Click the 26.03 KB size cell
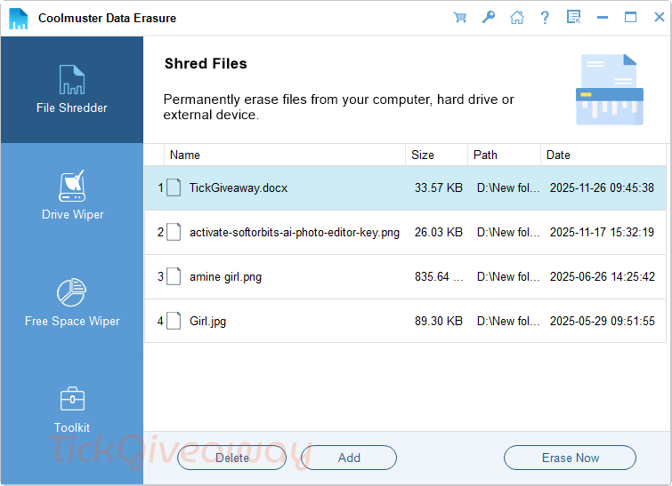This screenshot has height=486, width=672. coord(439,232)
